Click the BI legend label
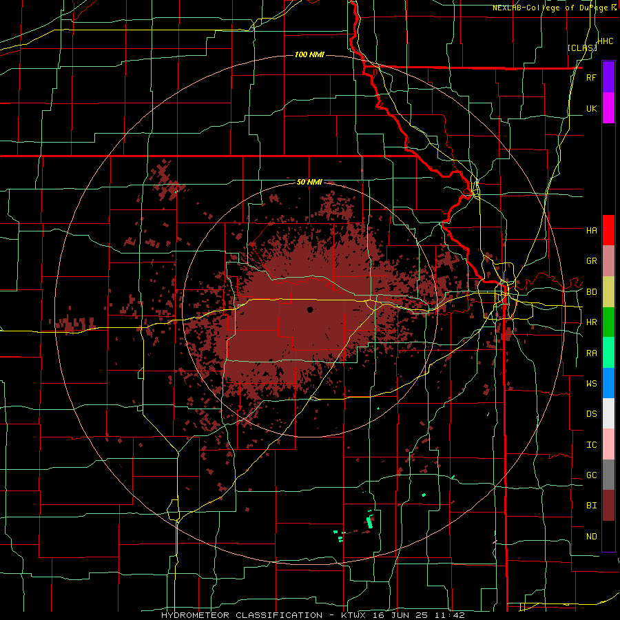Screen dimensions: 620x620 tap(591, 506)
